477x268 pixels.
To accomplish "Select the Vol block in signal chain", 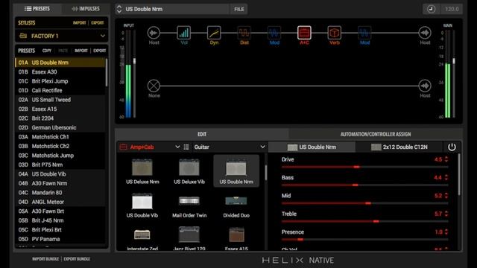I will [x=184, y=33].
